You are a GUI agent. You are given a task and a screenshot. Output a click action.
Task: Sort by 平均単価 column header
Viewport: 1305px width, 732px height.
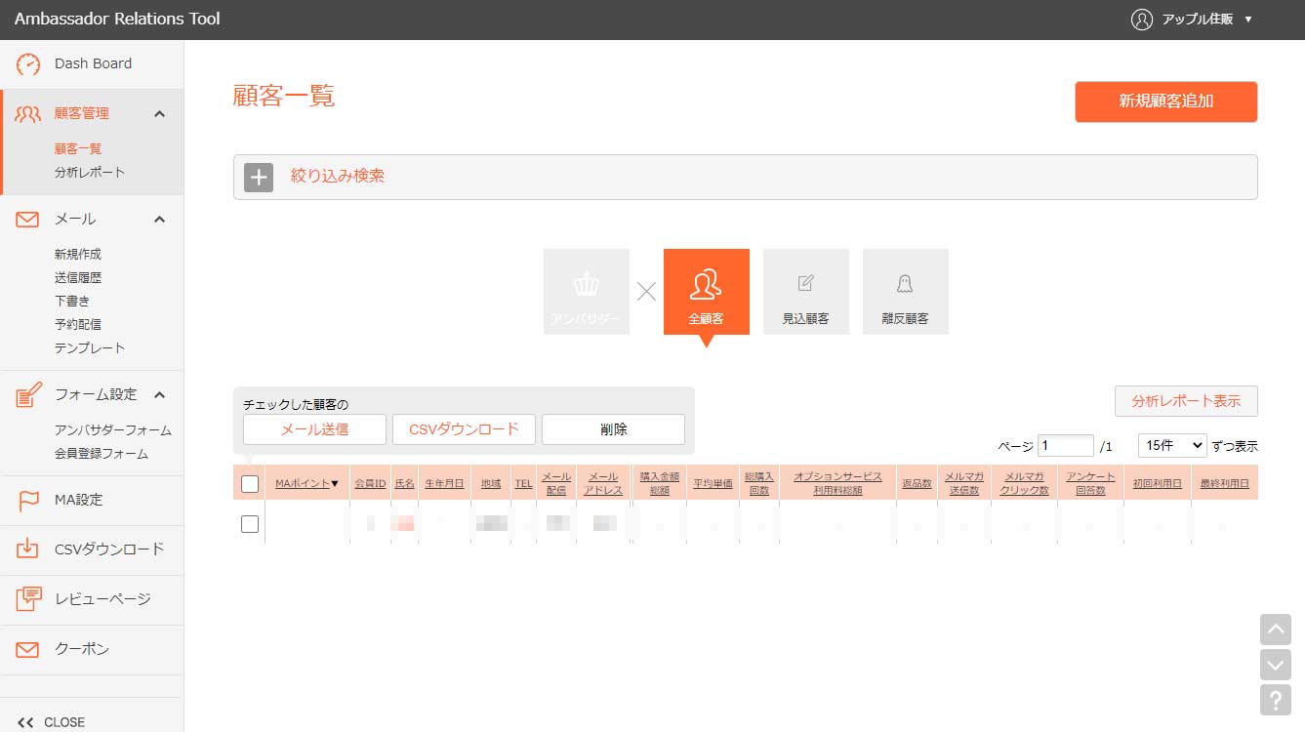pyautogui.click(x=713, y=483)
